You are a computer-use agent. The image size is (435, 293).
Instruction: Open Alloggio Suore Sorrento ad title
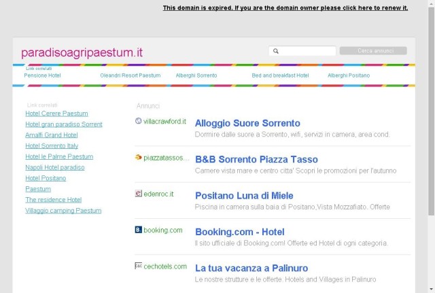point(247,123)
